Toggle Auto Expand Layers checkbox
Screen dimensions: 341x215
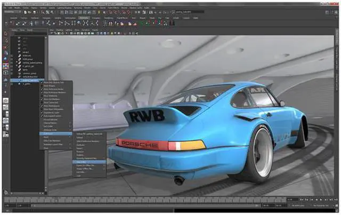pyautogui.click(x=42, y=116)
